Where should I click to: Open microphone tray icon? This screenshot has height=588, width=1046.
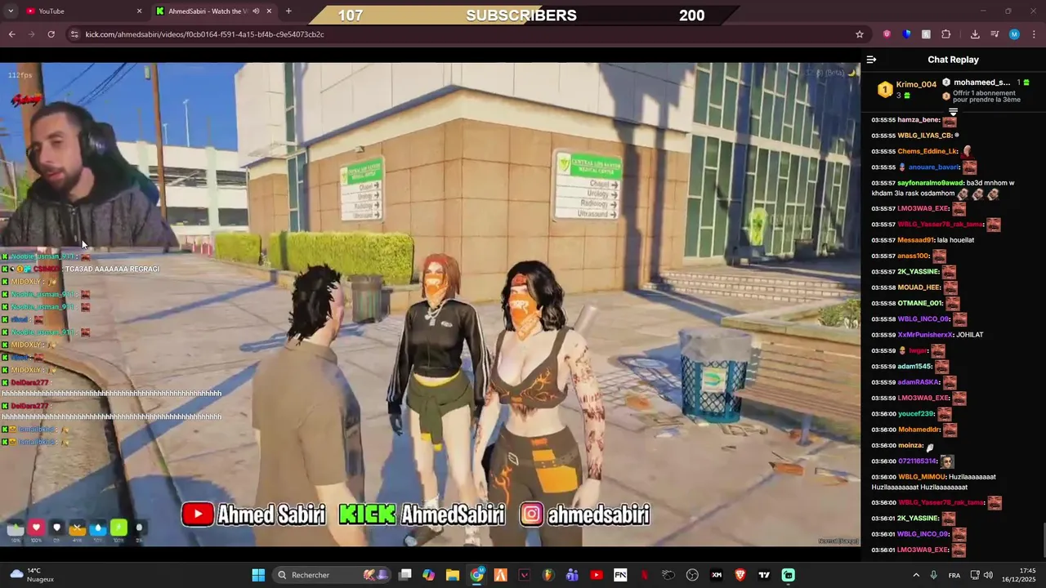click(x=934, y=575)
